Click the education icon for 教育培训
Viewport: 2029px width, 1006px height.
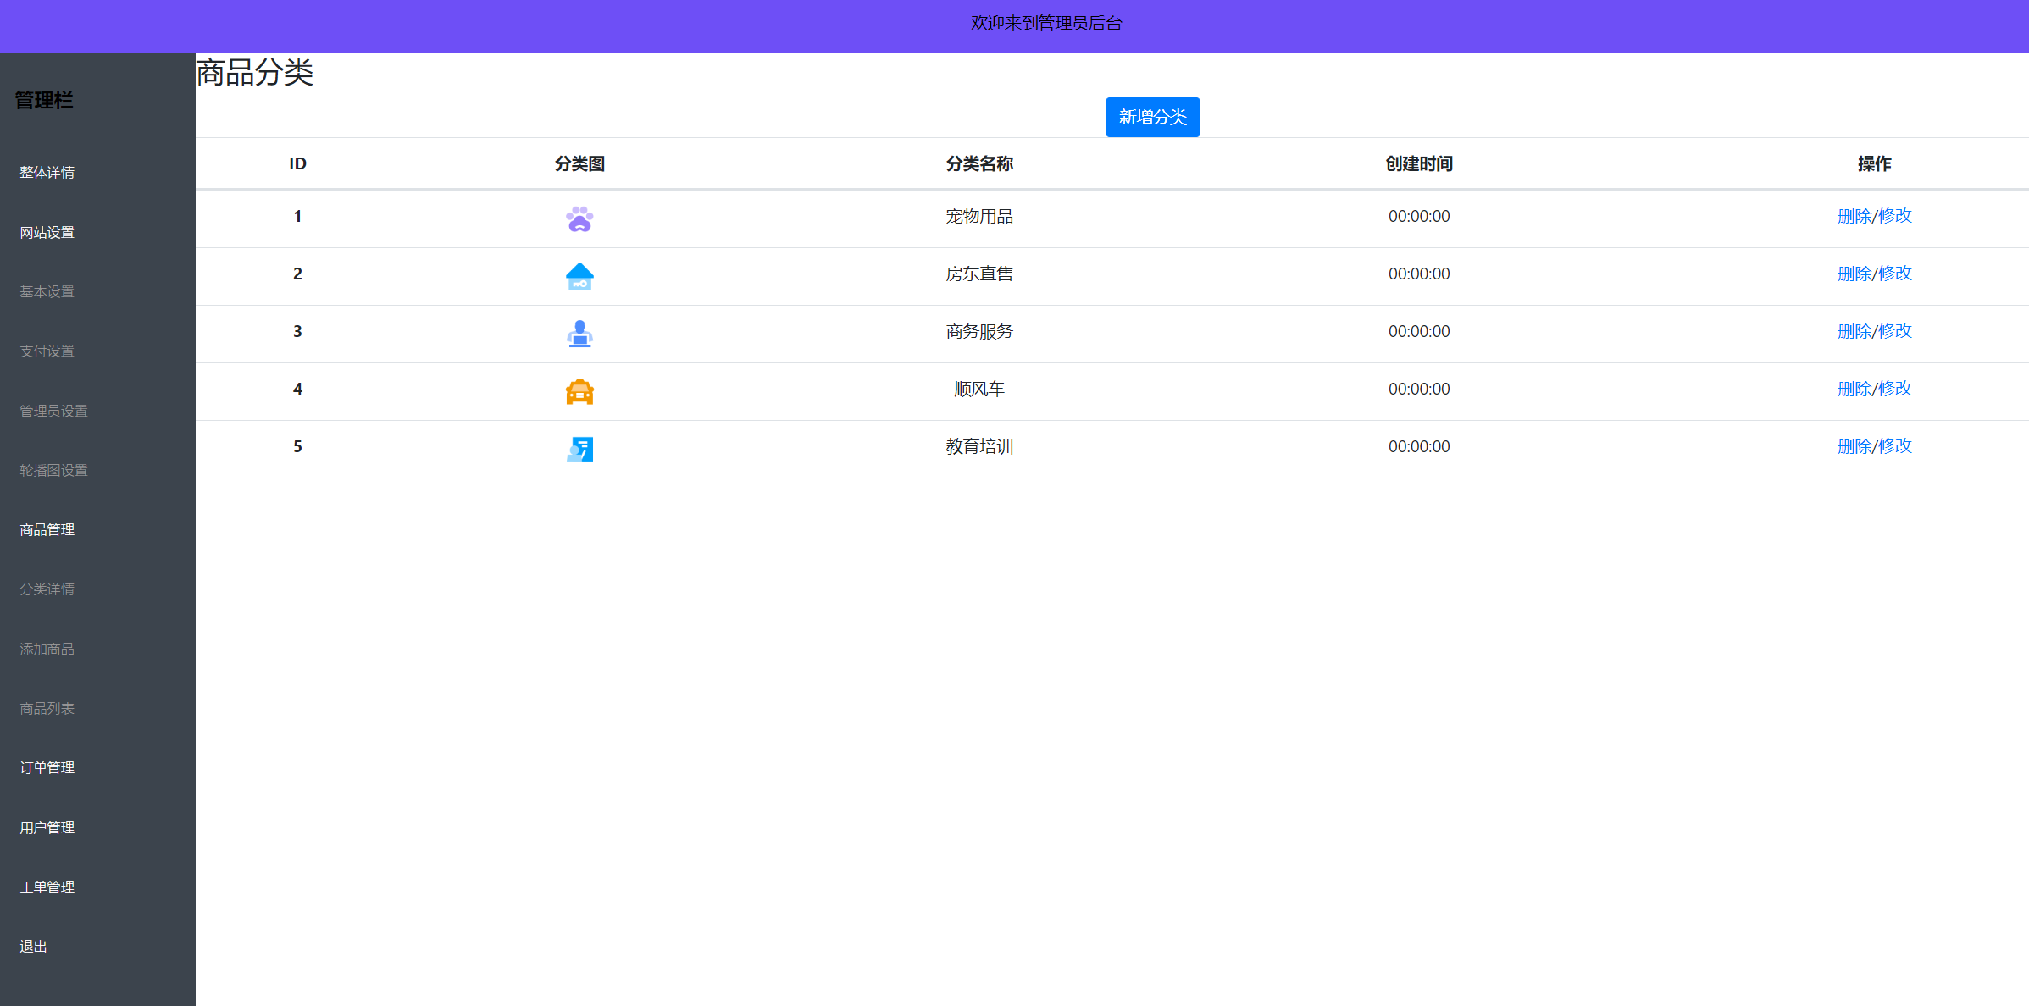[x=579, y=449]
